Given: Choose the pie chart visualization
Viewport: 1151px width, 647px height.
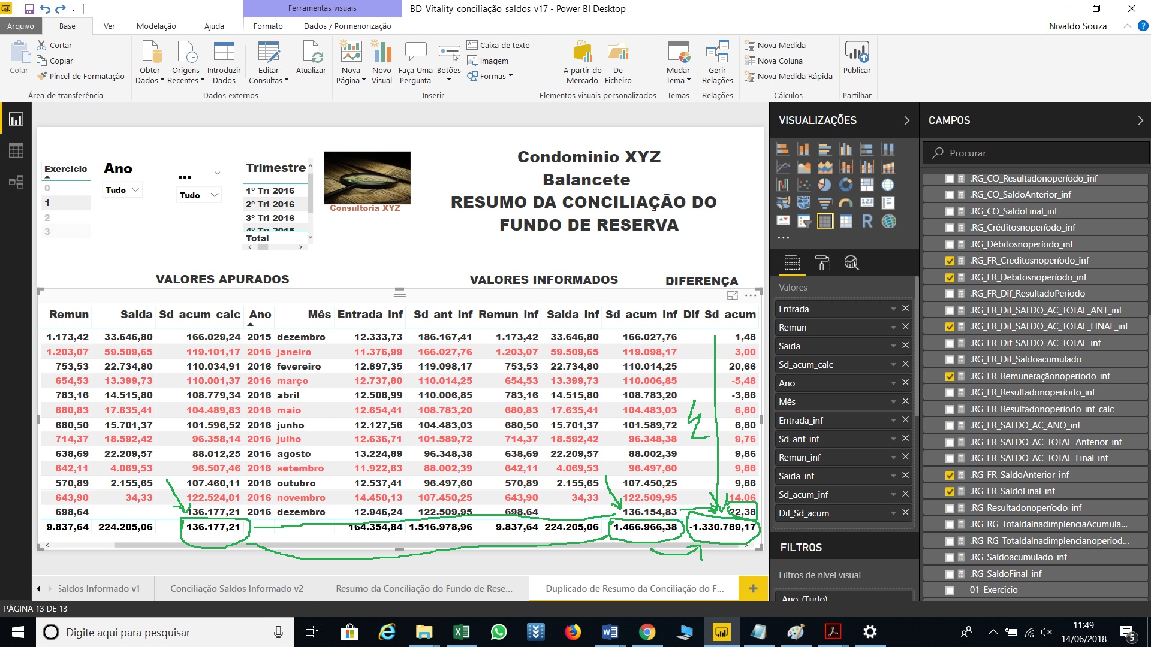Looking at the screenshot, I should tap(825, 185).
